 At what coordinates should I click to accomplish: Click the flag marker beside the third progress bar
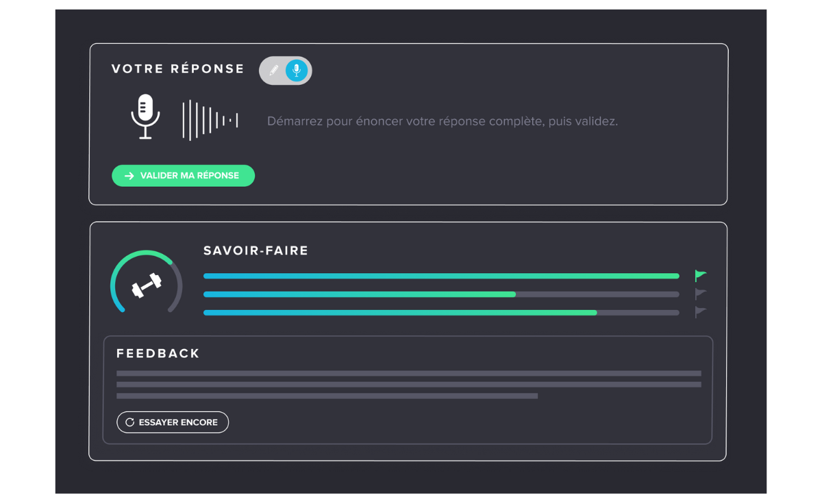700,312
